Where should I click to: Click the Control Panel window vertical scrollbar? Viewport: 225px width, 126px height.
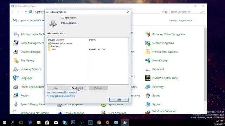coord(205,64)
